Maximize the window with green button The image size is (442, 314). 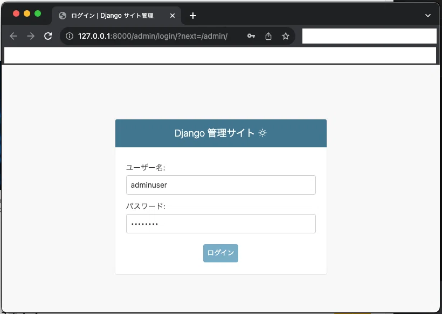pyautogui.click(x=38, y=13)
